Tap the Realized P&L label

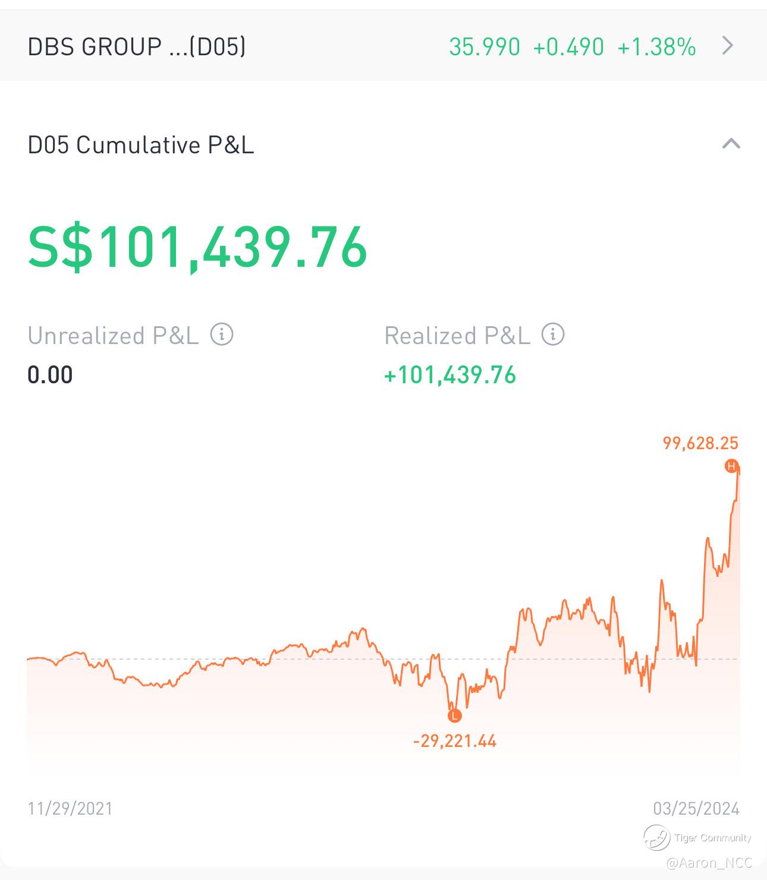(x=457, y=336)
